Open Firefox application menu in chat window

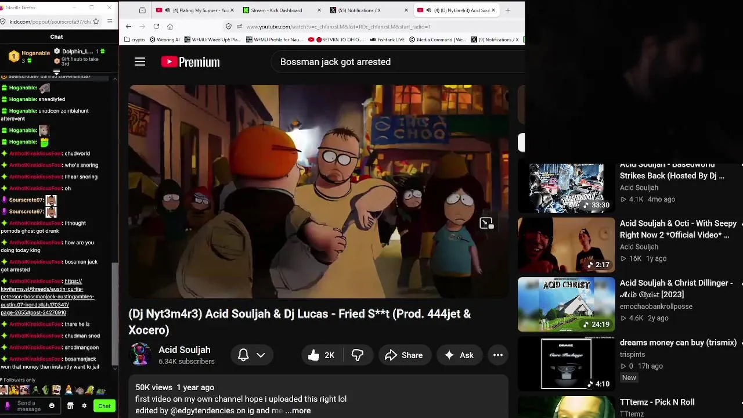pyautogui.click(x=110, y=21)
